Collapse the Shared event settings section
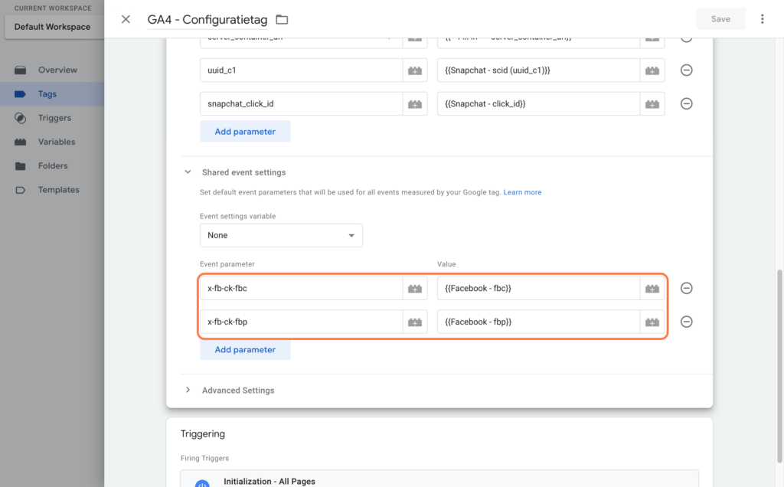Viewport: 784px width, 487px height. coord(188,172)
